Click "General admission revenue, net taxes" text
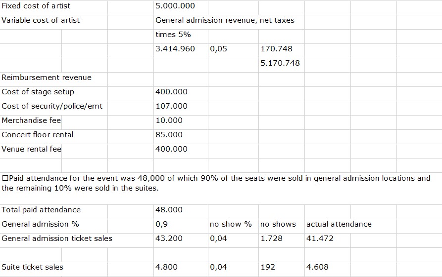Image resolution: width=442 pixels, height=277 pixels. (x=225, y=20)
